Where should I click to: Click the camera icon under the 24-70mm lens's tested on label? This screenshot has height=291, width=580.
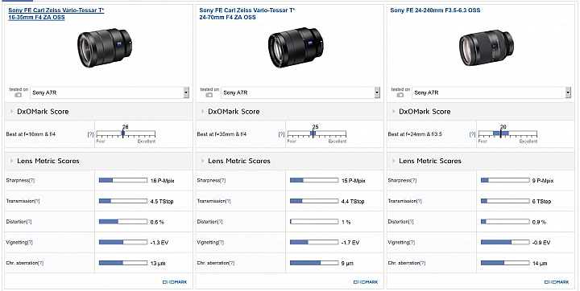click(209, 96)
